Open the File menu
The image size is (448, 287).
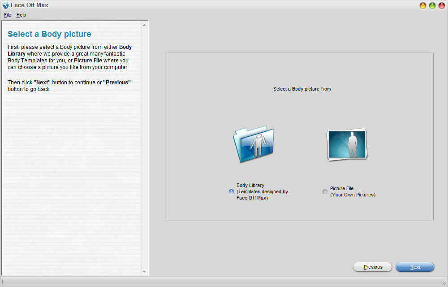point(8,15)
